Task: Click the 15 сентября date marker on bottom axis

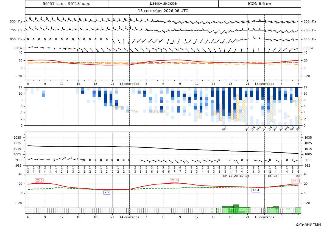Action: pos(264,217)
